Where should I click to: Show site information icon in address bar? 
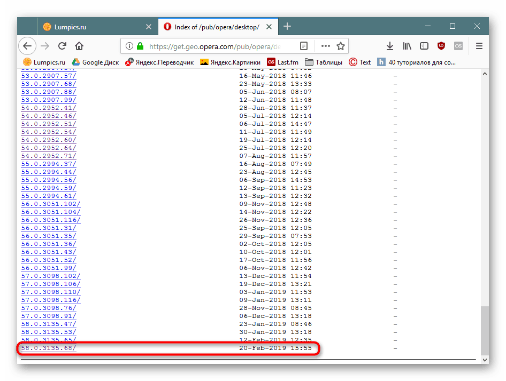(129, 46)
